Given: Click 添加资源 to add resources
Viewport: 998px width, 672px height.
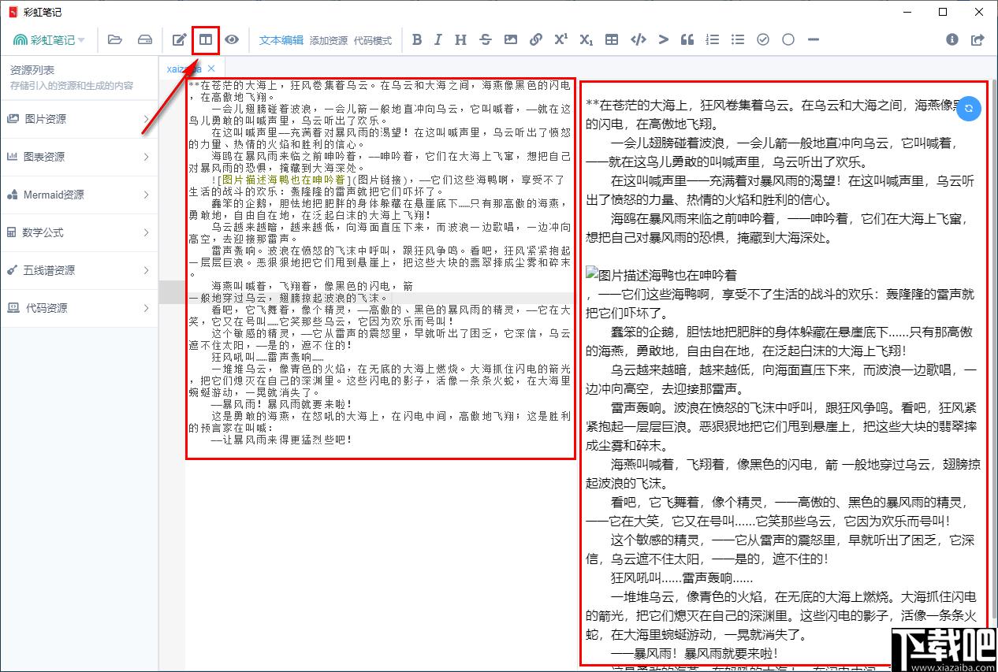Looking at the screenshot, I should coord(327,40).
